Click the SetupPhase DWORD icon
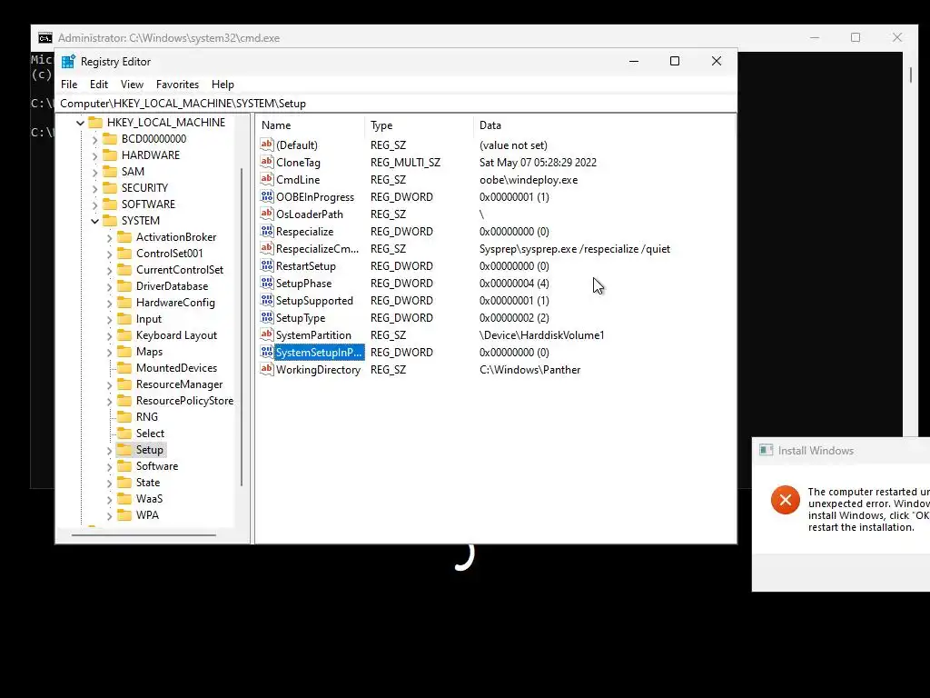This screenshot has width=930, height=698. [x=267, y=284]
